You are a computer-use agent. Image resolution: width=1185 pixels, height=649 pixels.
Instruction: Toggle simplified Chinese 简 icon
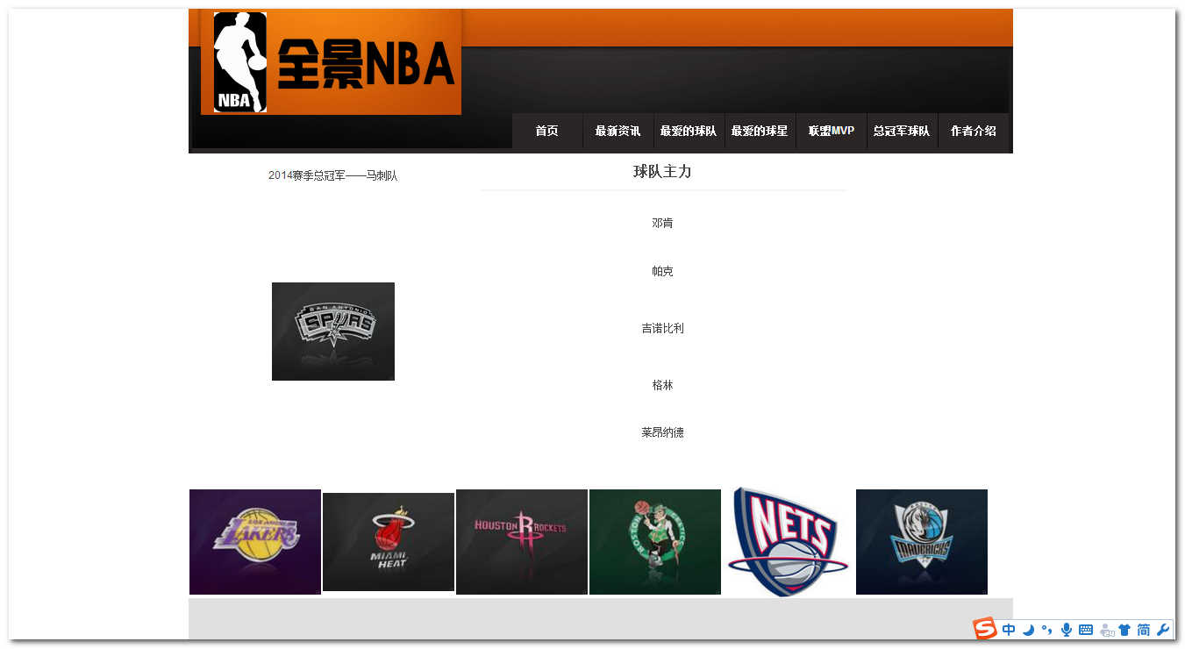click(1144, 630)
